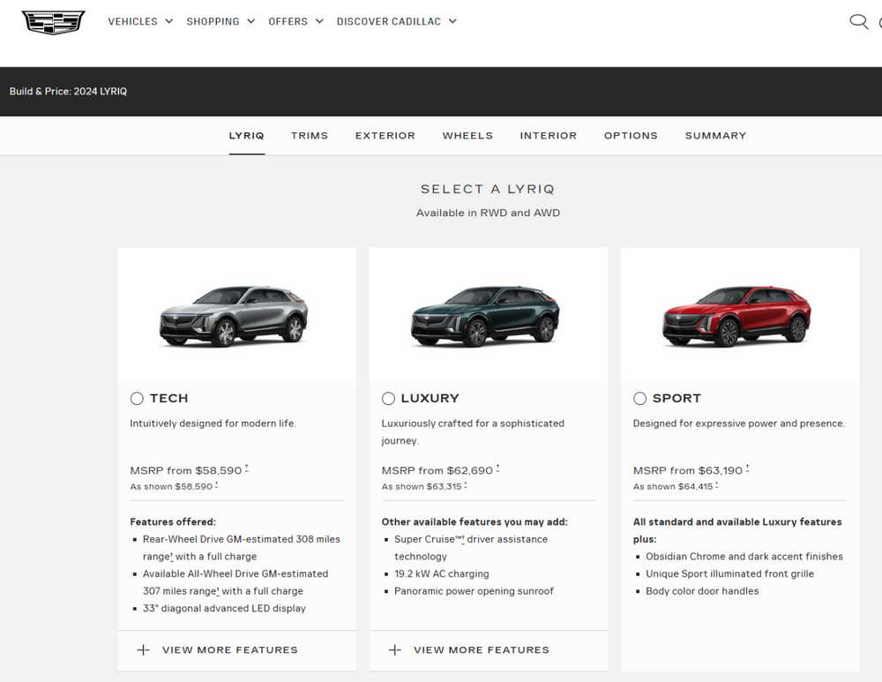Viewport: 882px width, 682px height.
Task: Go to the Exterior tab
Action: point(385,136)
